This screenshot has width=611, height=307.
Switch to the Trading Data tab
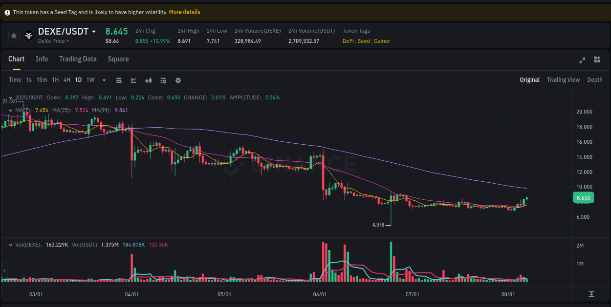(78, 59)
